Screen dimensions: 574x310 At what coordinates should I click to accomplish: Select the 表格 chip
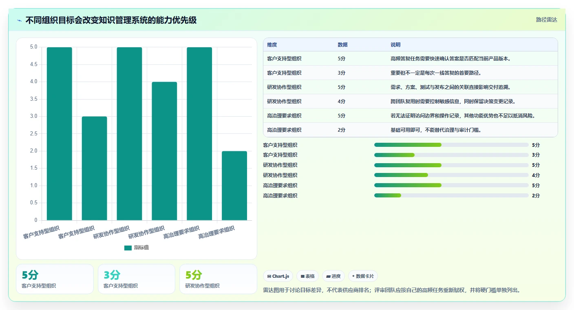click(307, 276)
